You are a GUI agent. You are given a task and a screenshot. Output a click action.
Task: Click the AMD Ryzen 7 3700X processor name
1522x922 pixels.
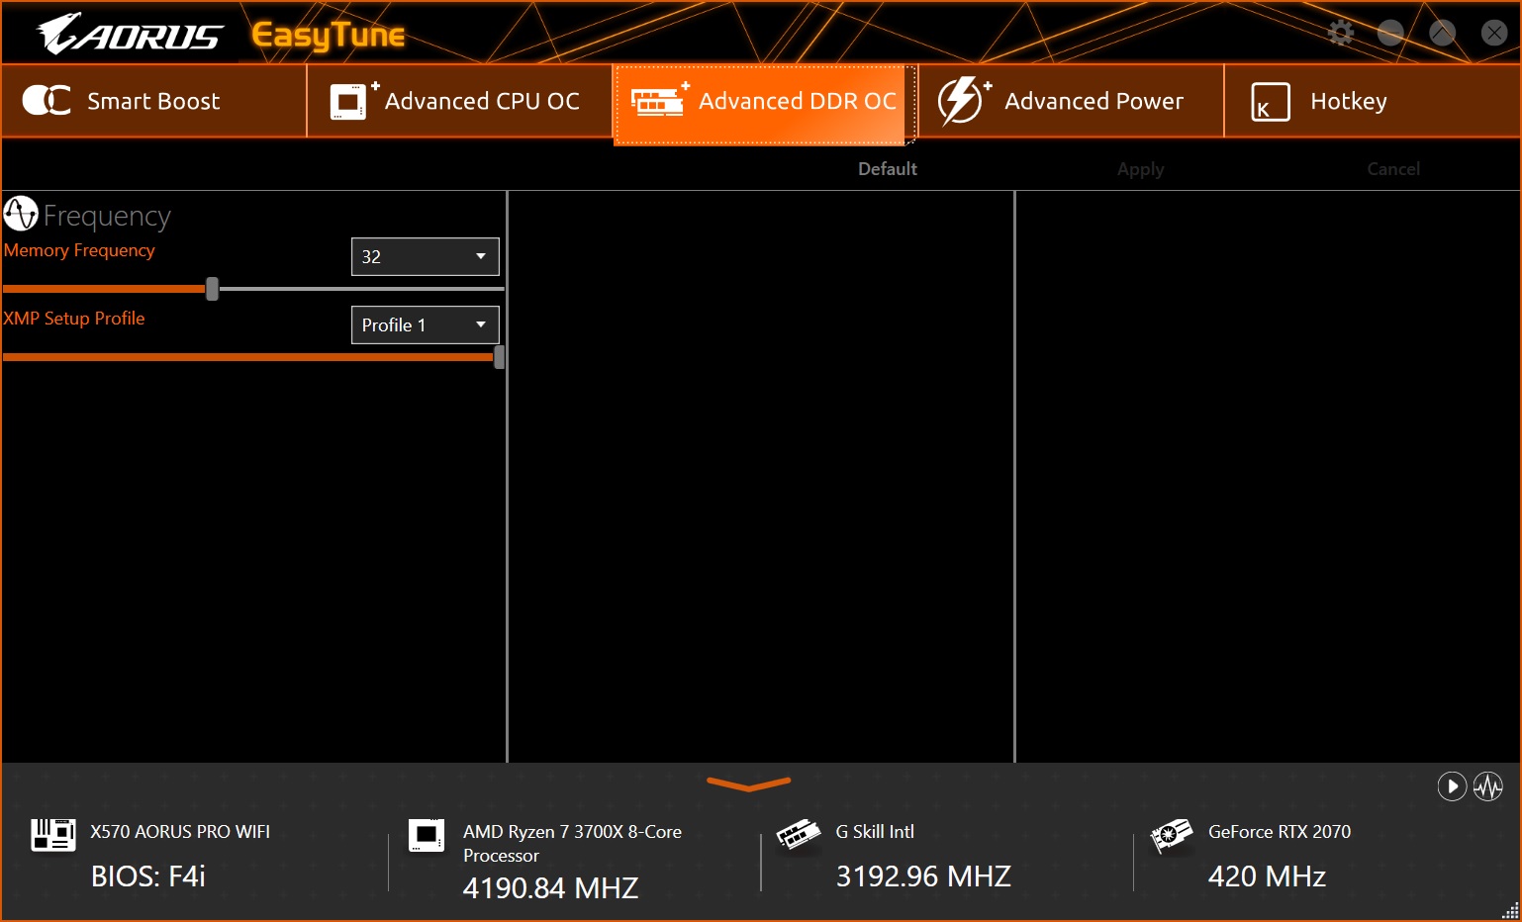click(x=572, y=844)
